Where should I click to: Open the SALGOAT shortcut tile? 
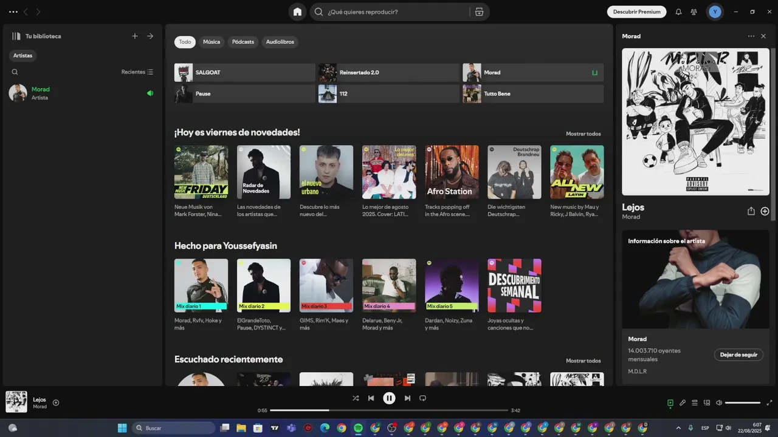pyautogui.click(x=244, y=72)
